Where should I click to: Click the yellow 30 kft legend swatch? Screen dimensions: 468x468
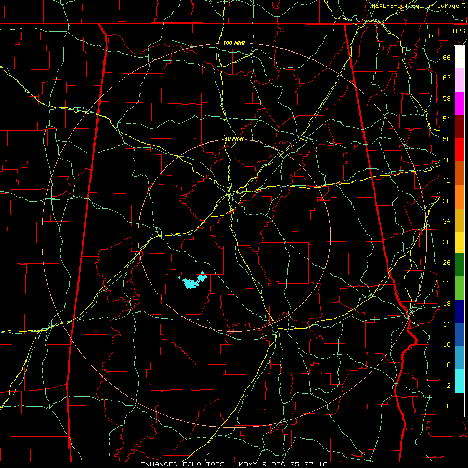(459, 242)
